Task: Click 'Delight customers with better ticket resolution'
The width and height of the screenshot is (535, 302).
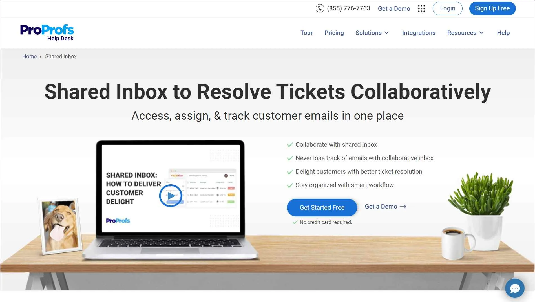Action: (359, 171)
